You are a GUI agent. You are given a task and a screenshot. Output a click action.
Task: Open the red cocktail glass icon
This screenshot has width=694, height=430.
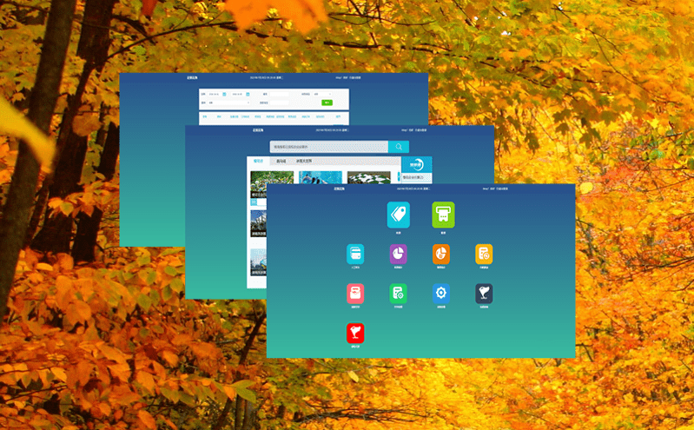(x=356, y=333)
